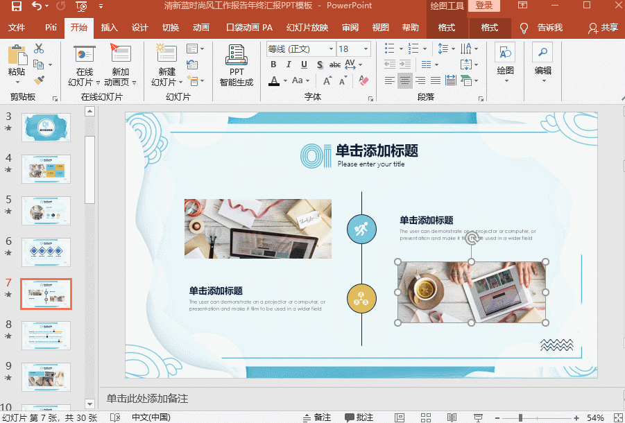Toggle Italic formatting
This screenshot has width=625, height=423.
tap(289, 64)
